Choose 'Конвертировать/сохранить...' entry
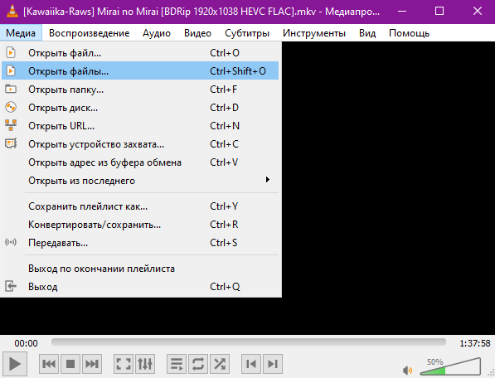 (x=140, y=225)
